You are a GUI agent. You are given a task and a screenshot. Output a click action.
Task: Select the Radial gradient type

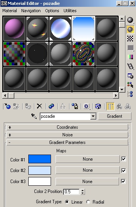(88, 202)
